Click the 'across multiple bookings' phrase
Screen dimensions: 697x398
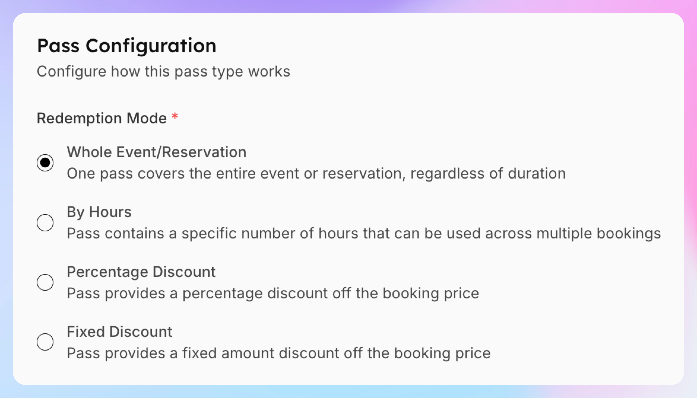pyautogui.click(x=573, y=233)
